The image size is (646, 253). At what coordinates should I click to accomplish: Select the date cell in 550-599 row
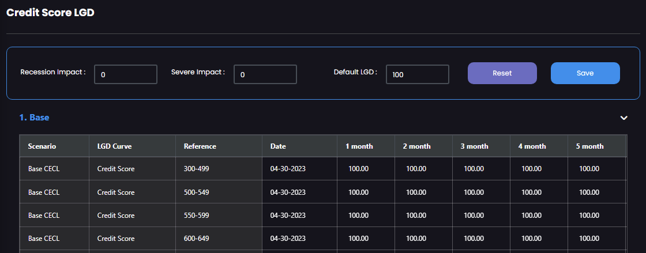(x=299, y=215)
